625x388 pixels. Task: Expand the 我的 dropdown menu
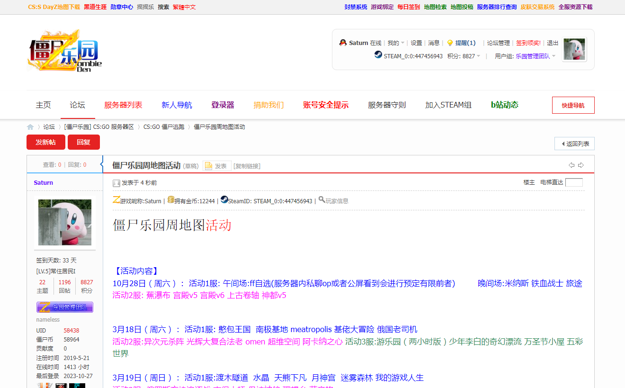[x=396, y=43]
